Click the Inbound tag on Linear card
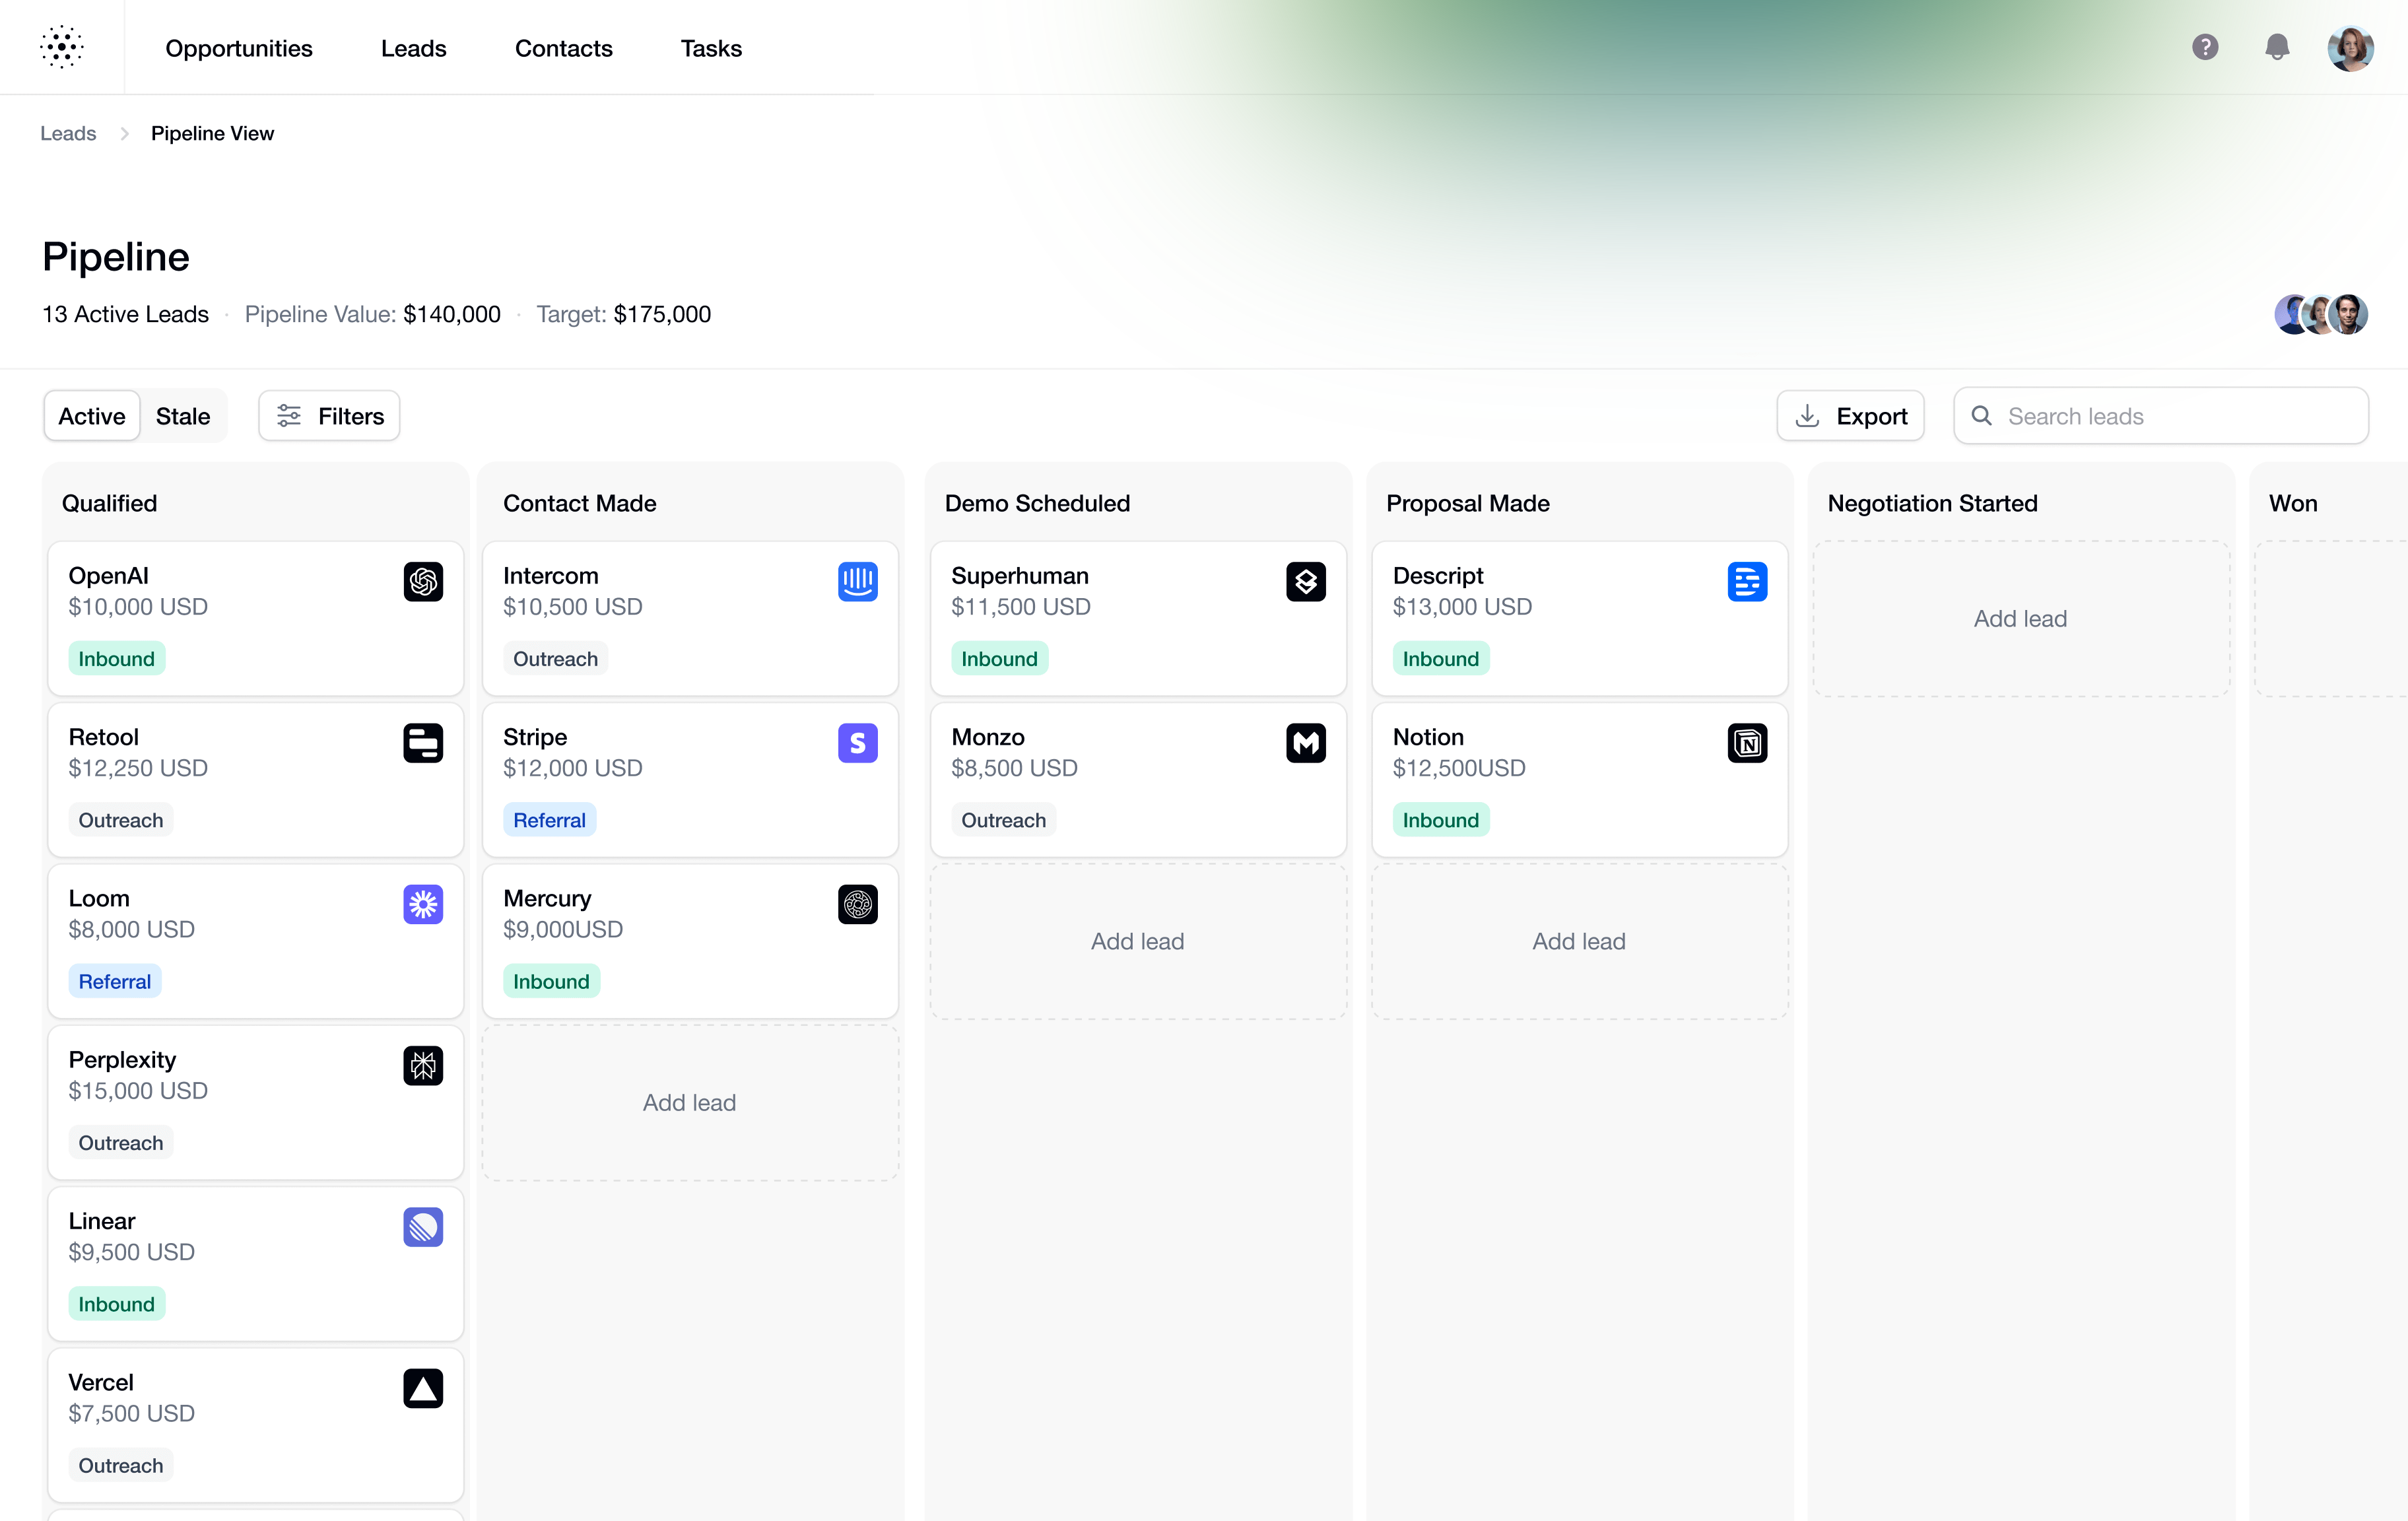The image size is (2408, 1521). 117,1304
